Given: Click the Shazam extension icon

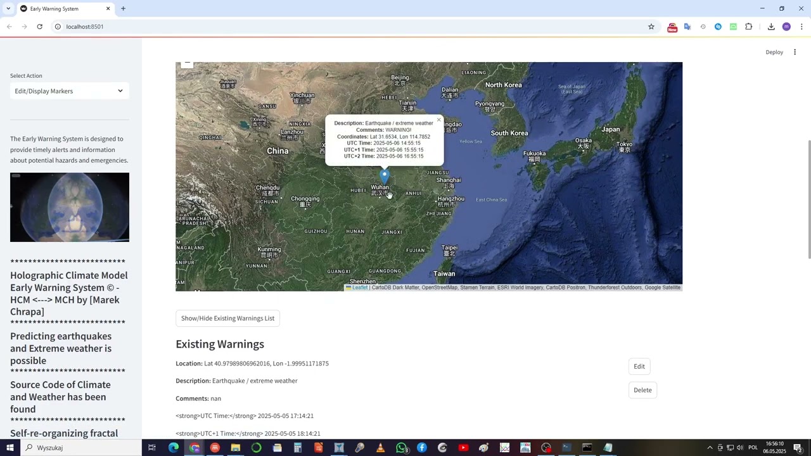Looking at the screenshot, I should (x=718, y=27).
